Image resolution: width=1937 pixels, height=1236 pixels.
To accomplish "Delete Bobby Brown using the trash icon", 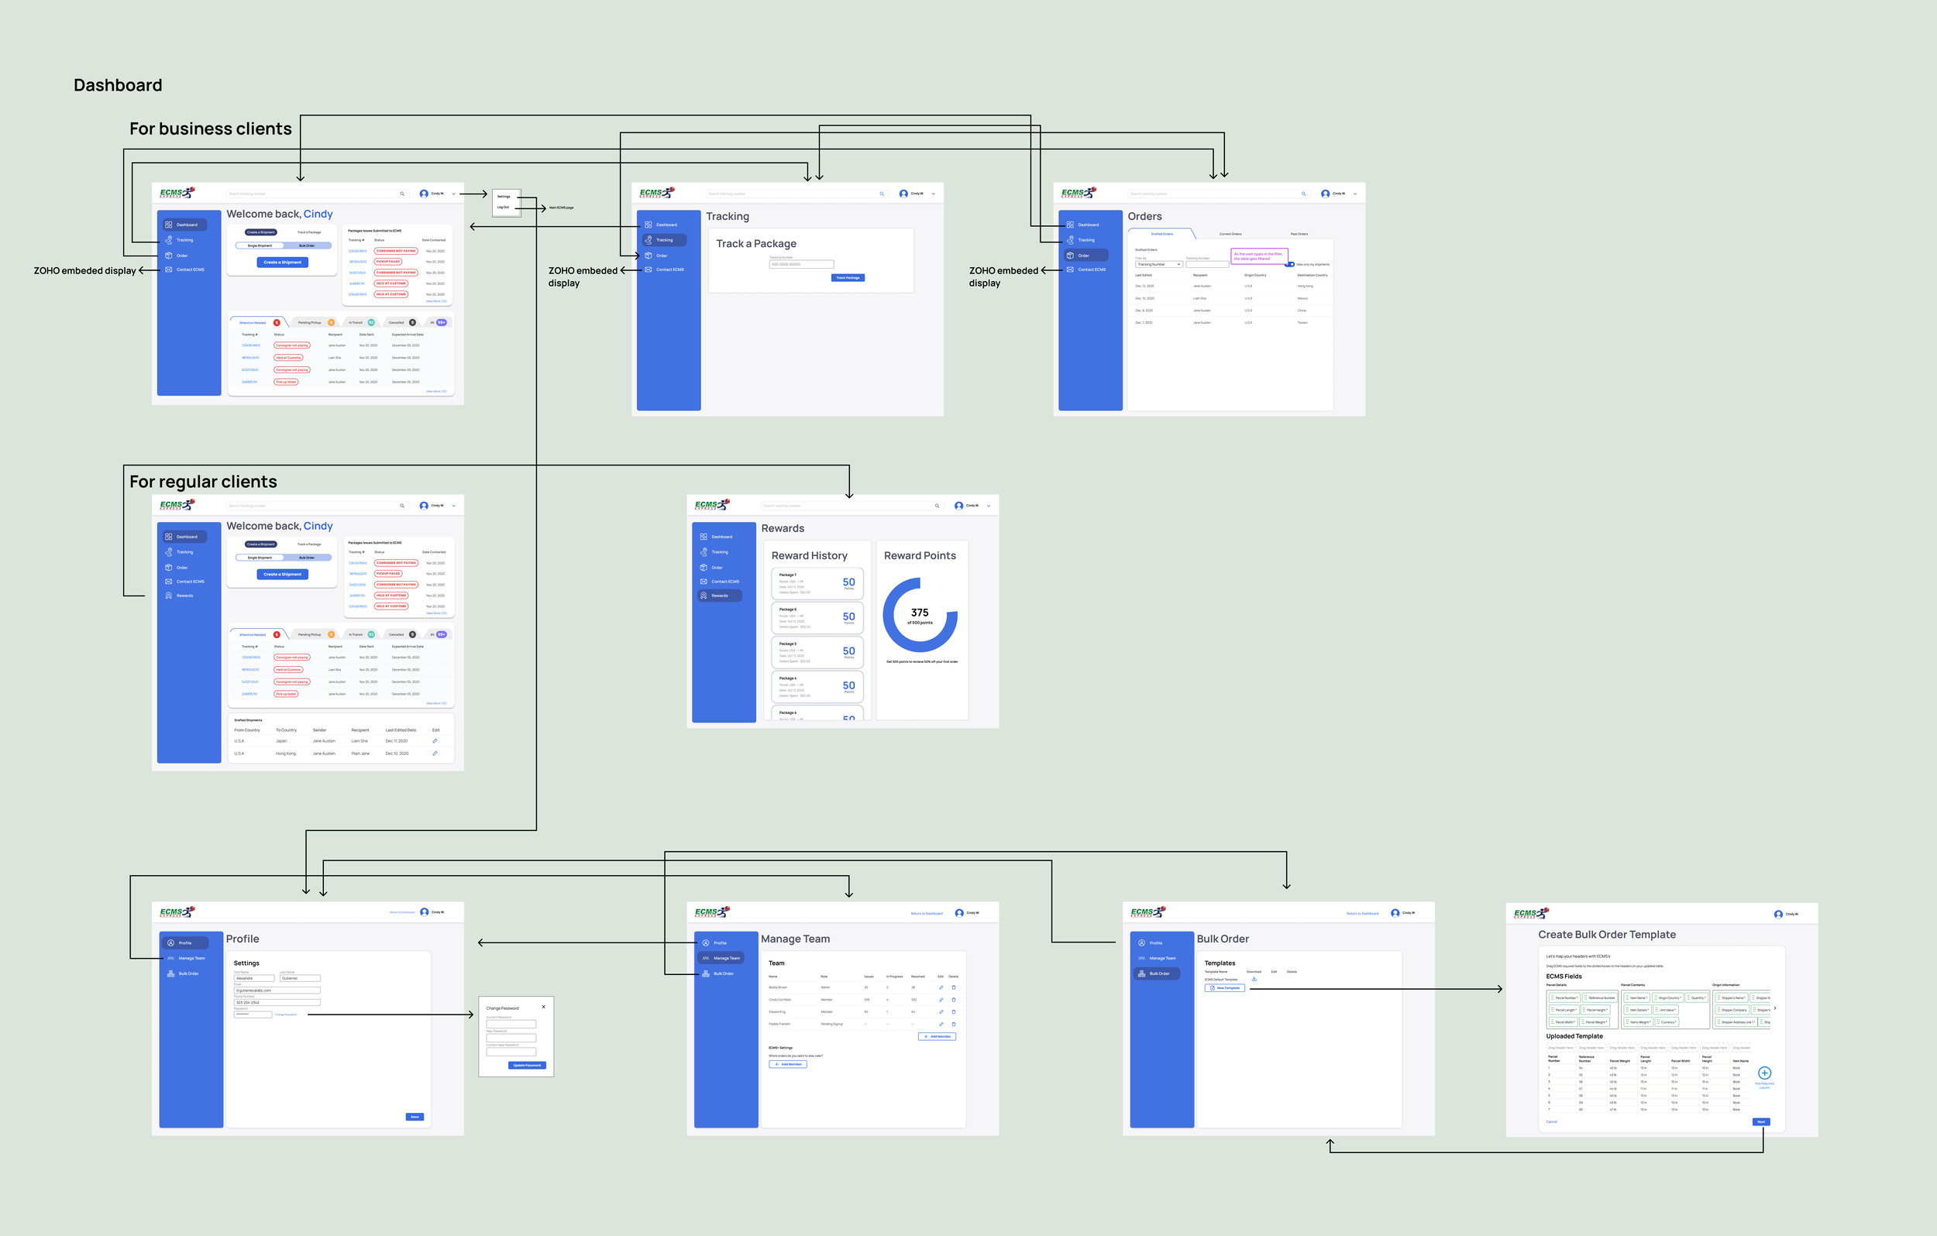I will pos(954,987).
